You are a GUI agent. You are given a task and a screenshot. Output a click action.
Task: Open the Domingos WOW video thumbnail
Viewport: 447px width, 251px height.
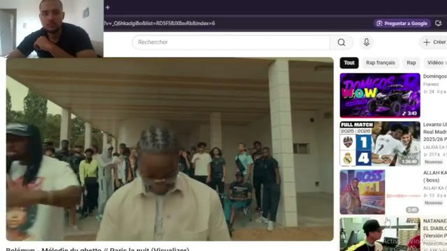tap(380, 95)
